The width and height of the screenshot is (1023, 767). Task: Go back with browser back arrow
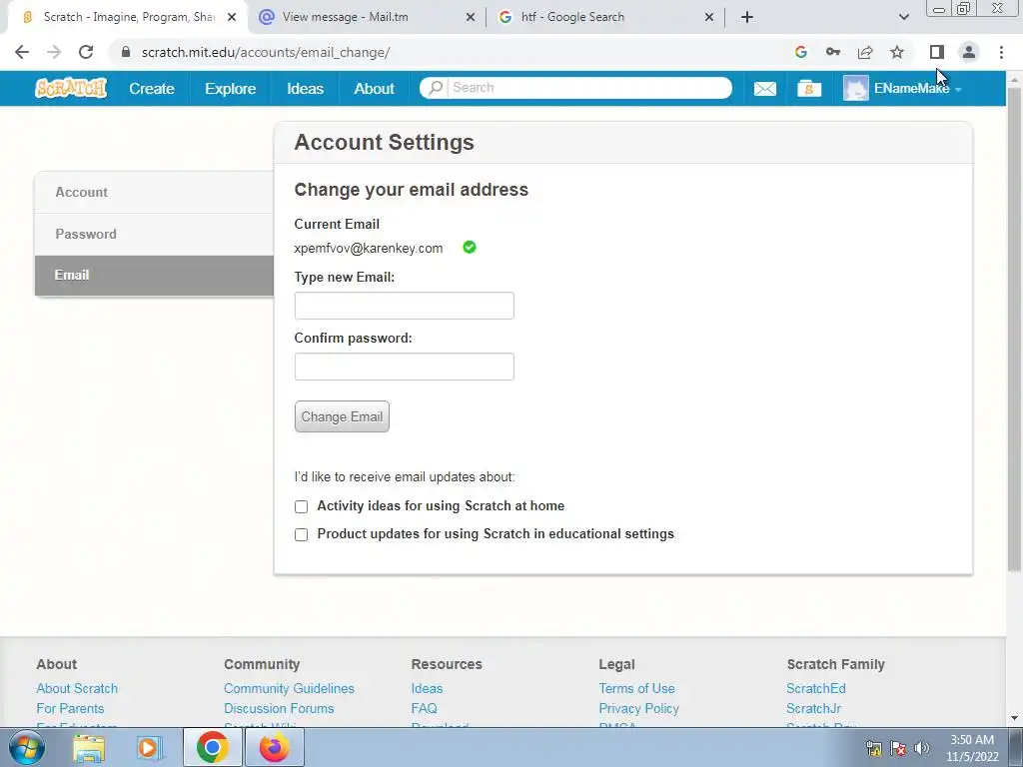click(x=22, y=52)
